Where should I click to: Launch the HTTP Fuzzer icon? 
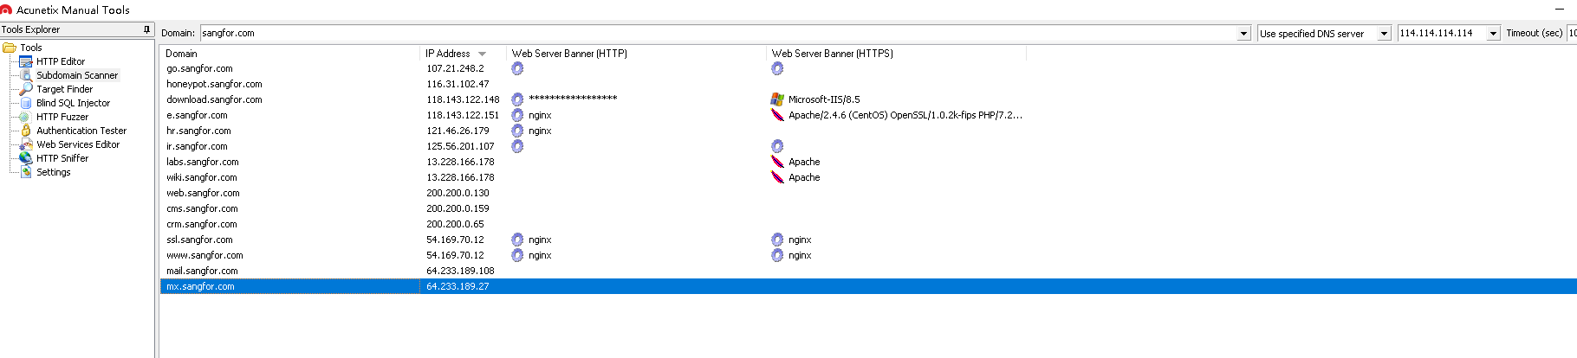coord(26,117)
